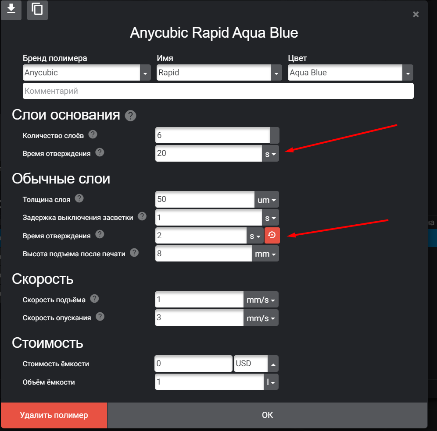
Task: Open mm unit dropdown for lift height
Action: 265,254
